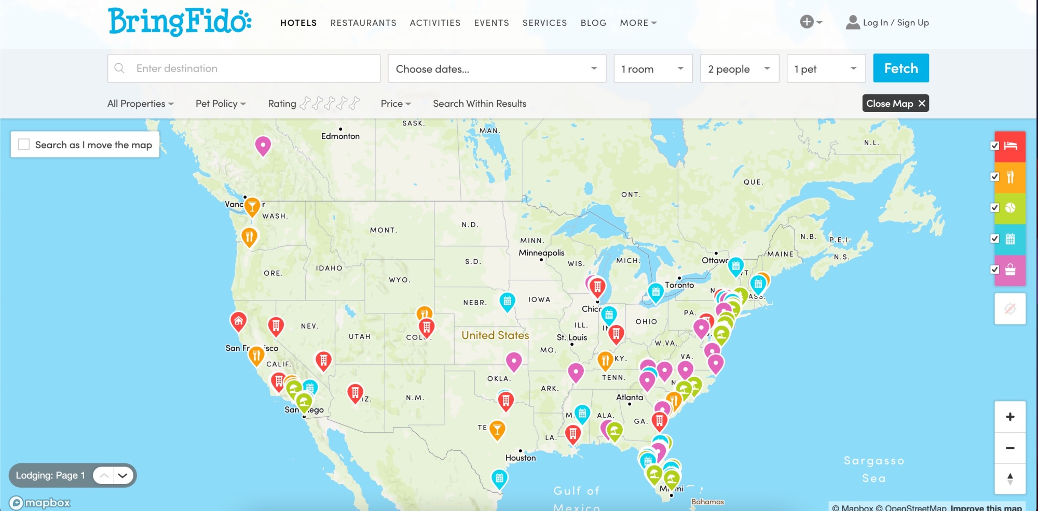Click the orange restaurant marker in Washington
Screen dimensions: 1038x511
[250, 237]
